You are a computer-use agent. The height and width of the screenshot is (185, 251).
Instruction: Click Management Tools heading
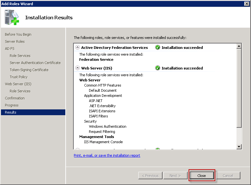click(97, 137)
